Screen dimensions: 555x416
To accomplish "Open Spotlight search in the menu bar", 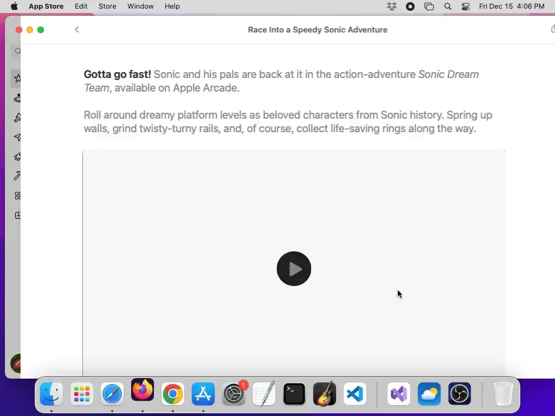I will [448, 6].
